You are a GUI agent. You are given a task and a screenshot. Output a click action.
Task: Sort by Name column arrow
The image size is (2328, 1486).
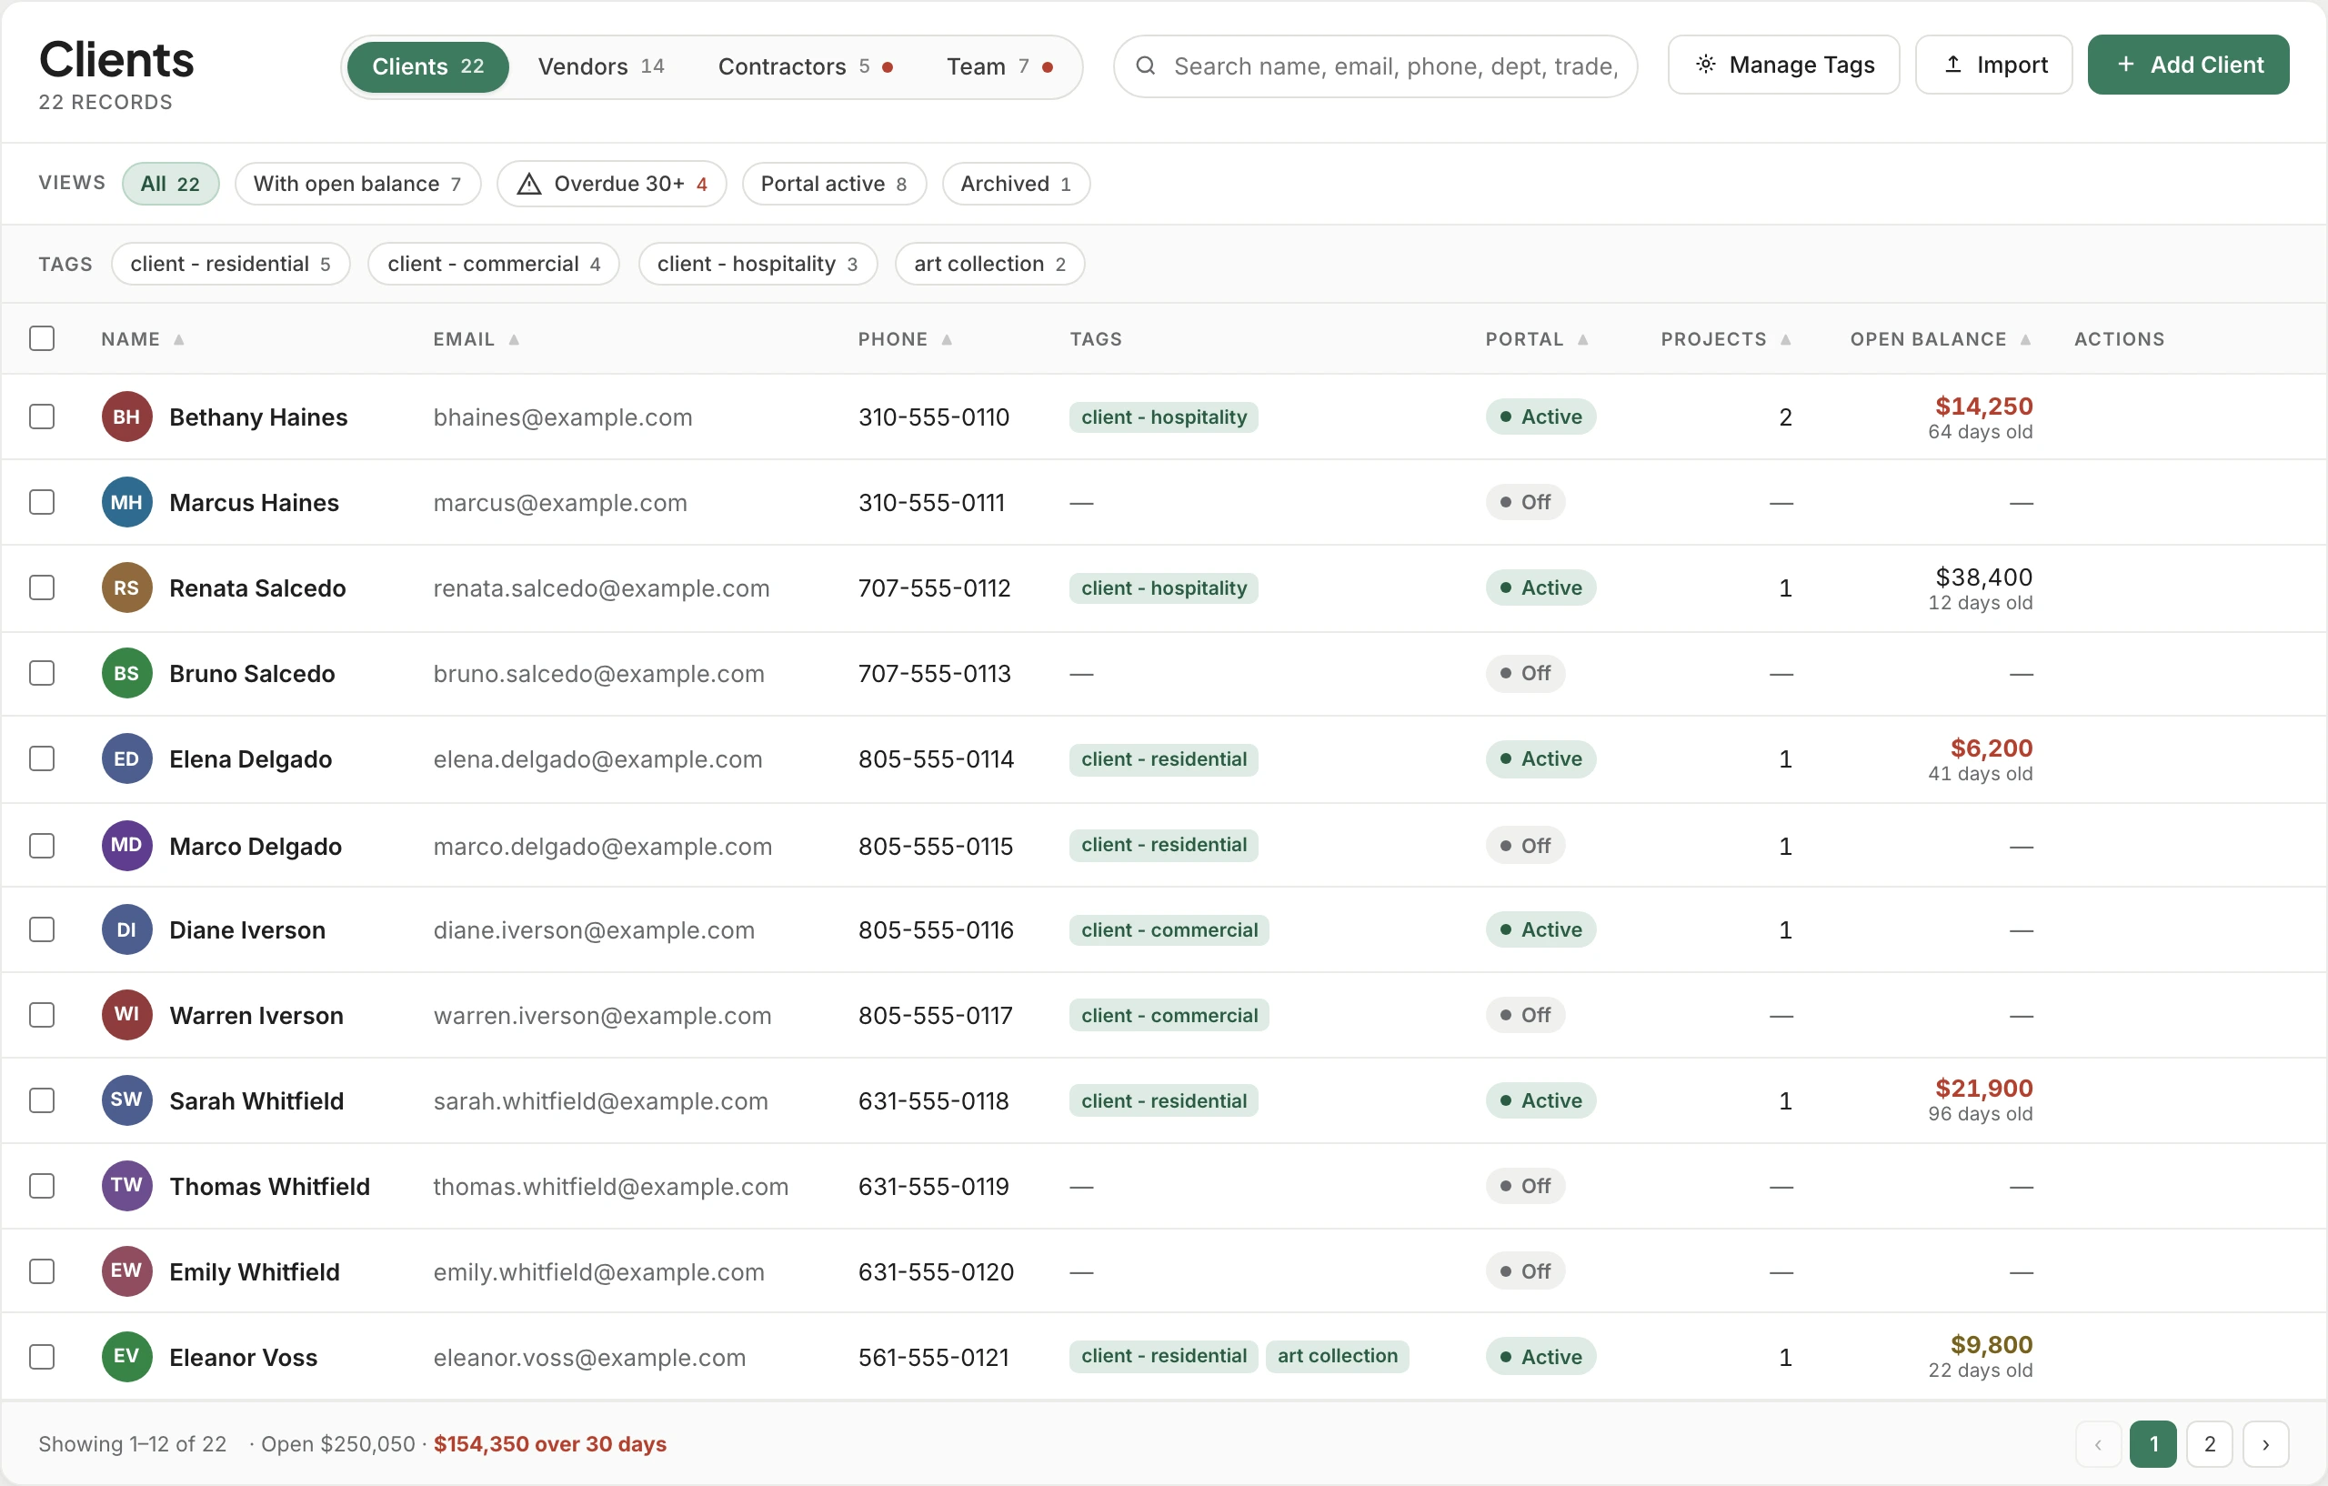coord(179,339)
